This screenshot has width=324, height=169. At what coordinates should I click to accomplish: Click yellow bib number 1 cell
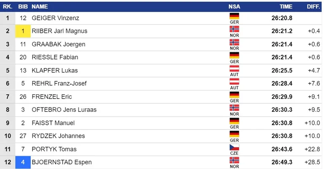click(23, 31)
